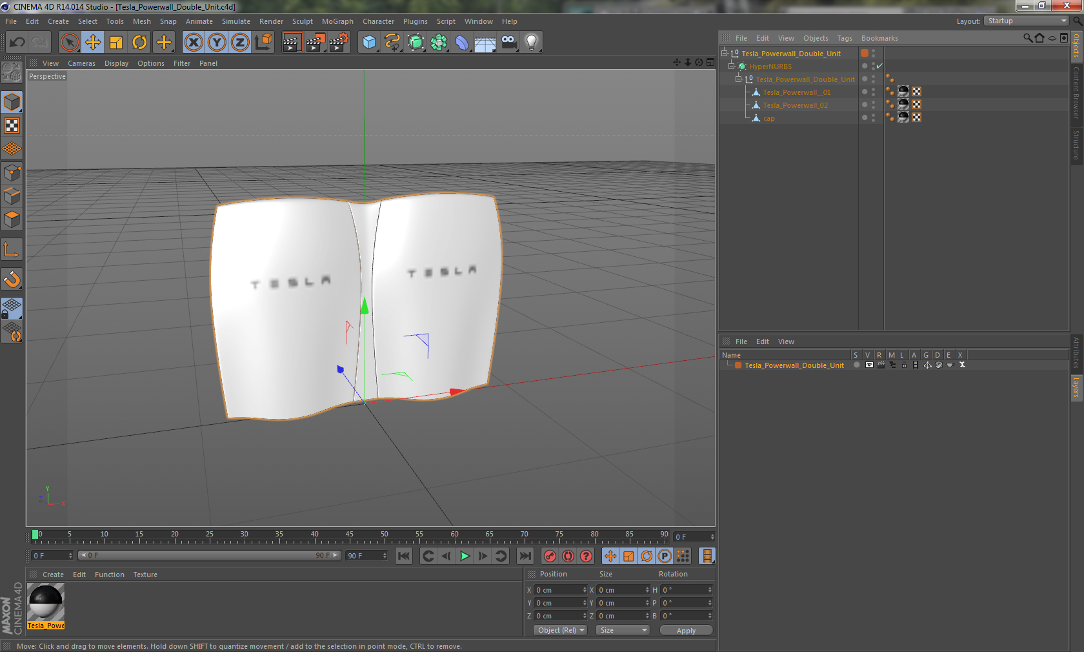
Task: Add a floor environment object
Action: (x=485, y=43)
